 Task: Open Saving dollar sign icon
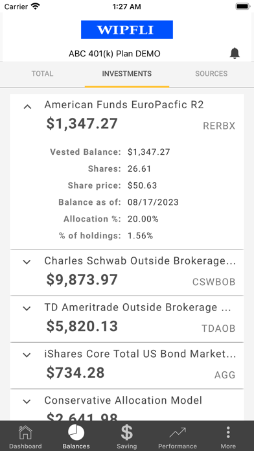pos(126,433)
